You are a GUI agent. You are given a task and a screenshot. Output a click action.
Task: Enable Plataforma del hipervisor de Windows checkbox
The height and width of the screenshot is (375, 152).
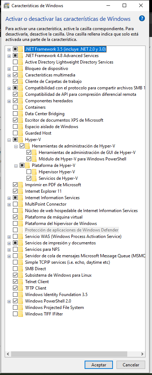click(x=15, y=223)
